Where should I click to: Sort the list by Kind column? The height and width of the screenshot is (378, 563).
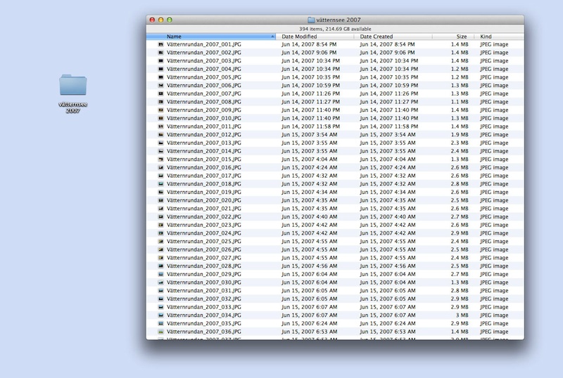487,37
